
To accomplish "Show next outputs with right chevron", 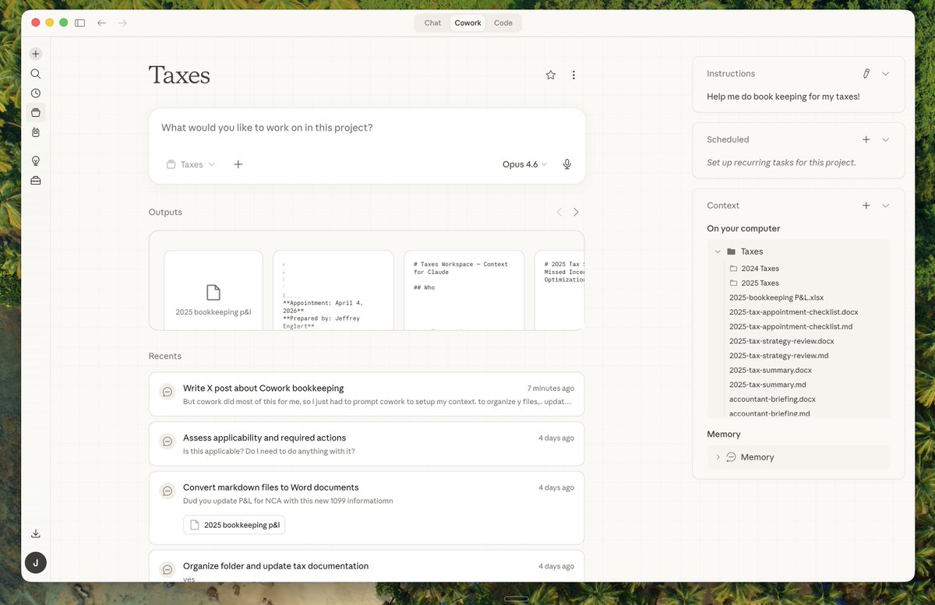I will pyautogui.click(x=576, y=212).
